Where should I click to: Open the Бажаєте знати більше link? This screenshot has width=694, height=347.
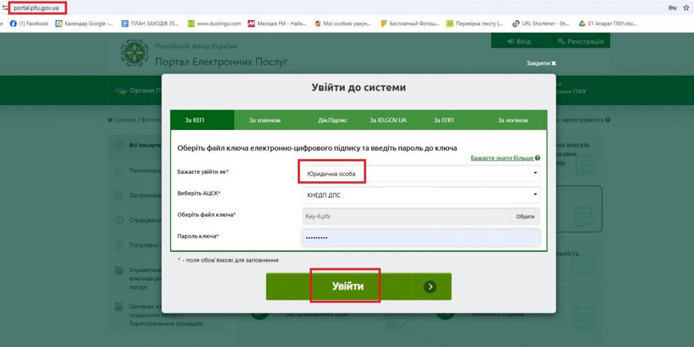(x=502, y=158)
